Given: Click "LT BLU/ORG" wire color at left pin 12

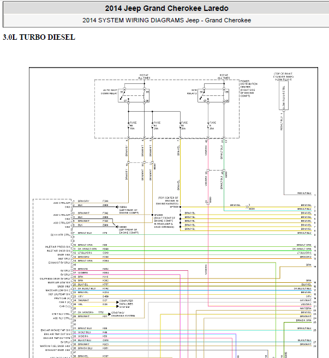Looking at the screenshot, I should tap(85, 253).
